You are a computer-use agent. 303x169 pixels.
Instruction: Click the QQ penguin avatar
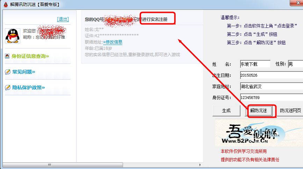(13, 36)
